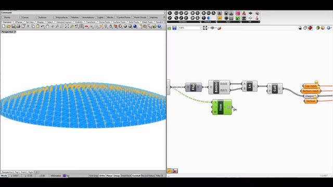Switch to the Curve Tools tab

(105, 22)
